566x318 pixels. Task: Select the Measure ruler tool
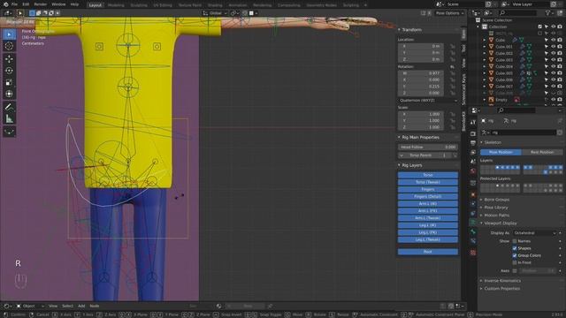click(10, 118)
